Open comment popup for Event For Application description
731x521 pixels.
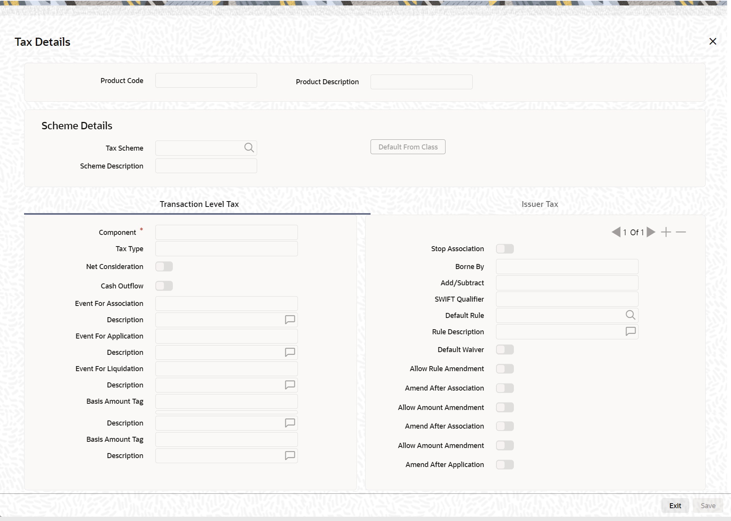[x=290, y=352]
